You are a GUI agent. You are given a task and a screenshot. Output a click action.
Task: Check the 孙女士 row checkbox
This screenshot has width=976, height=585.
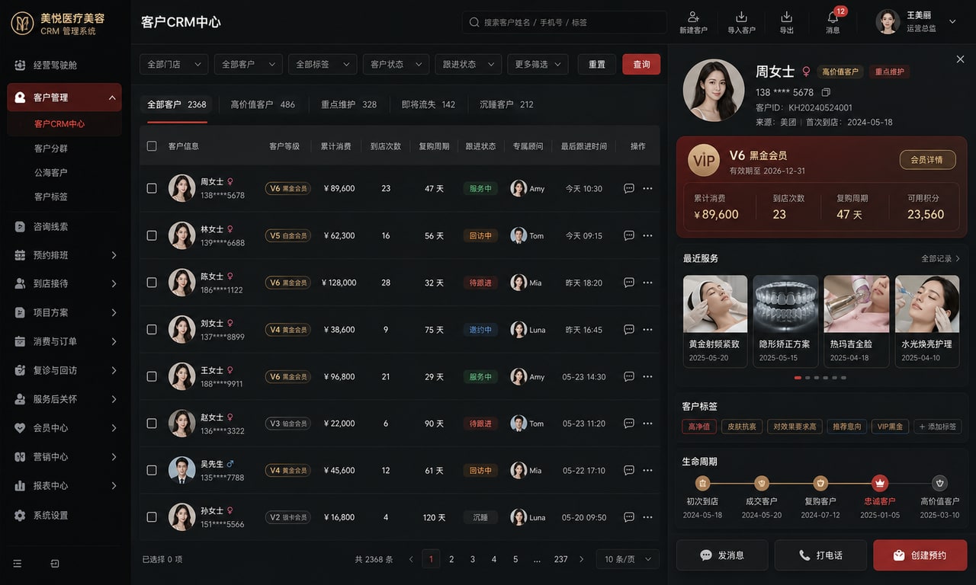click(152, 517)
